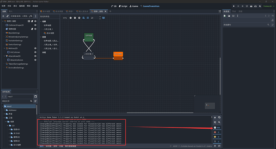Screen dimensions: 276x149
Task: Create a new resource in the inspector
Action: point(225,16)
